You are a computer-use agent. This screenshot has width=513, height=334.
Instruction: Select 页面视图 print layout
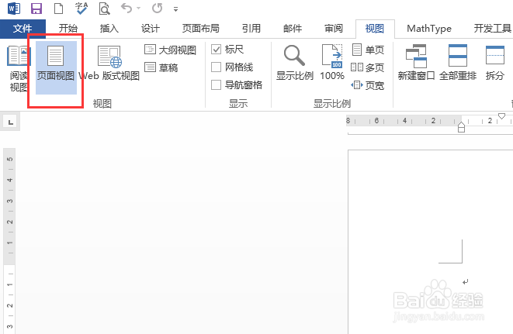pos(56,67)
